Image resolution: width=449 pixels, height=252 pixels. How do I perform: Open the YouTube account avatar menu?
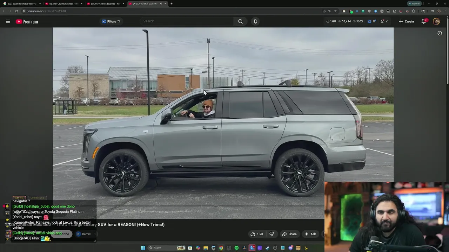[436, 21]
